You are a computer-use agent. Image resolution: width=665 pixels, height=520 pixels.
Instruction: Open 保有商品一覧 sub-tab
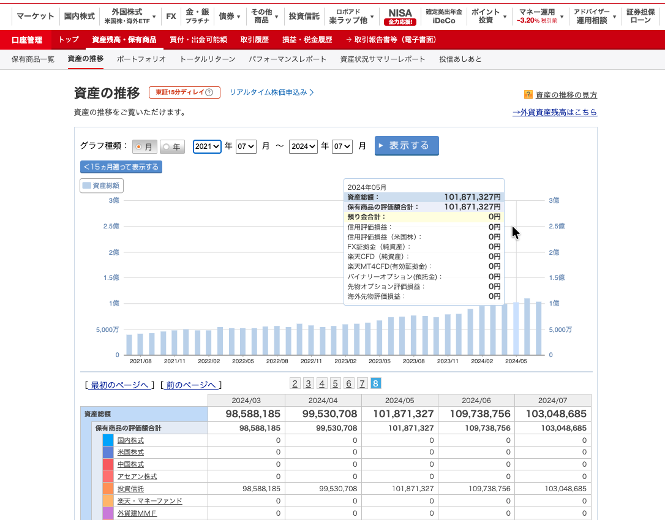(32, 59)
